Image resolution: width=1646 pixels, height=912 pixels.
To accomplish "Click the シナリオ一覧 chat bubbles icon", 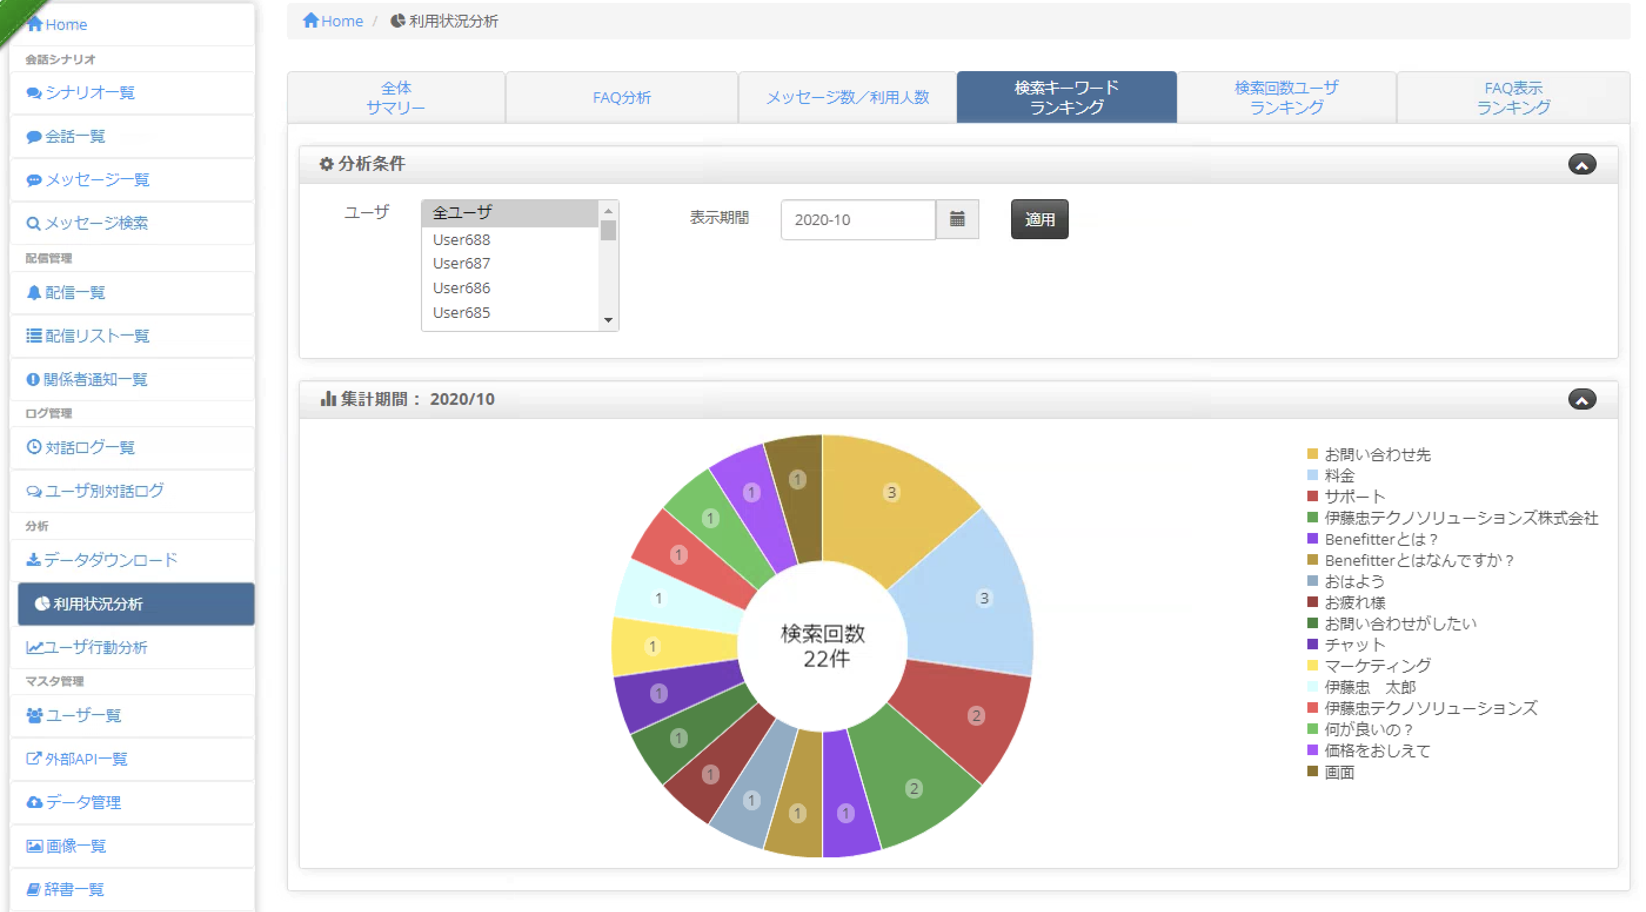I will 35,93.
